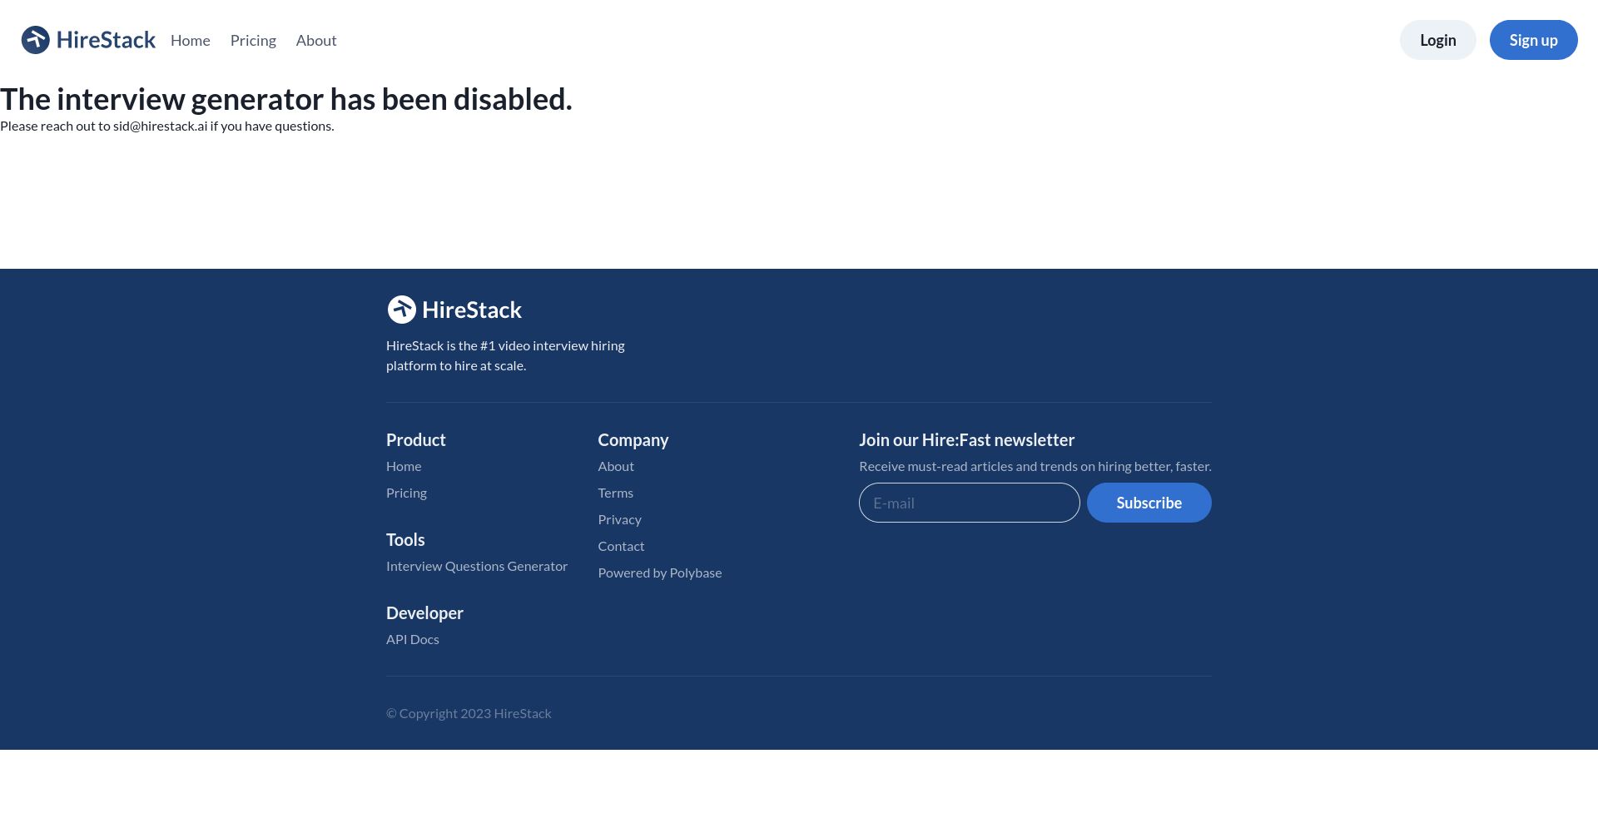Click the Sign up button
The width and height of the screenshot is (1598, 828).
(x=1533, y=40)
